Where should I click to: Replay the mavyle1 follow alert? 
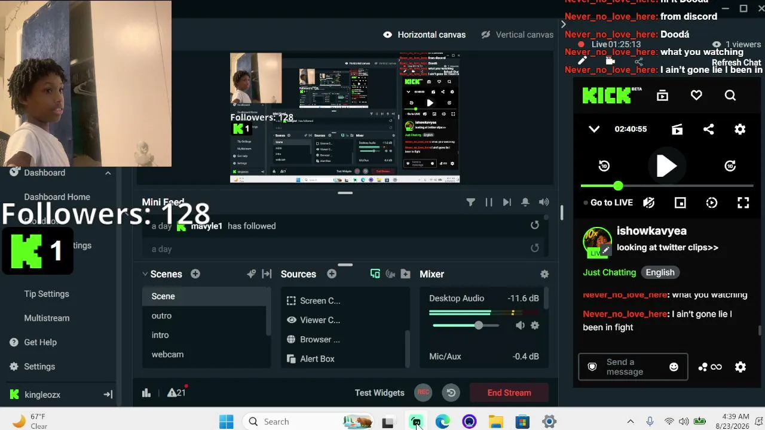[x=534, y=225]
